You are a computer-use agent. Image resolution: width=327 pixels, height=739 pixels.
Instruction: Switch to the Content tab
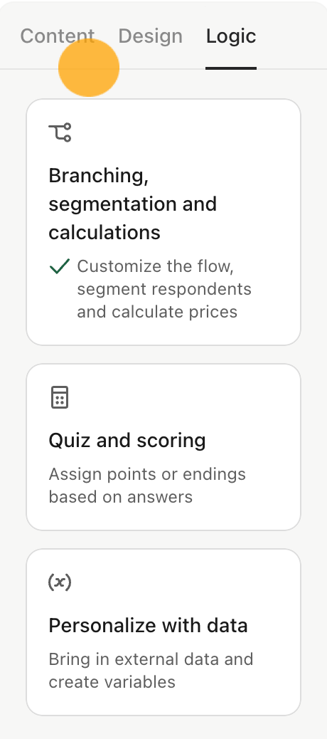58,36
